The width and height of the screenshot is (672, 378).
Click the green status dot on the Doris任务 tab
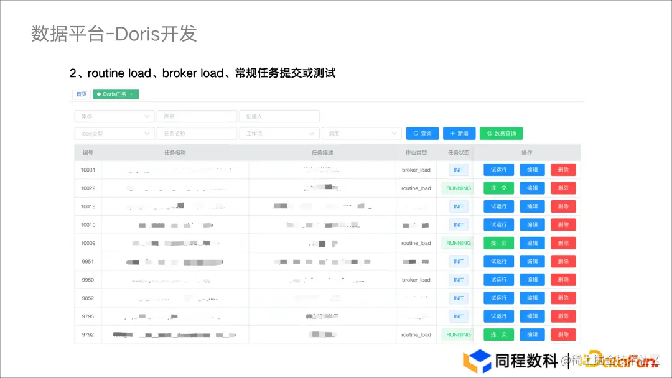99,94
